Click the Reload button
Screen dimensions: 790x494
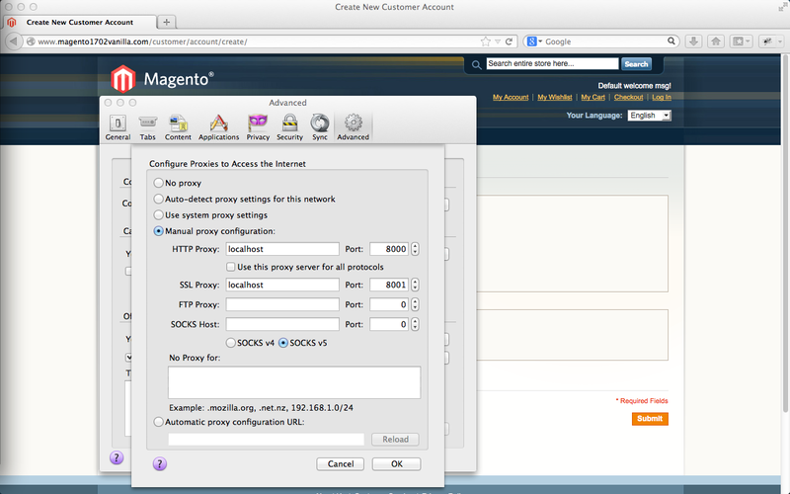(x=396, y=439)
